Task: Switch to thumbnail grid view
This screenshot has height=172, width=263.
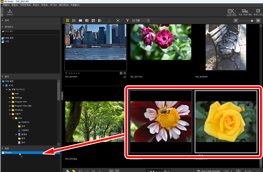Action: (68, 21)
